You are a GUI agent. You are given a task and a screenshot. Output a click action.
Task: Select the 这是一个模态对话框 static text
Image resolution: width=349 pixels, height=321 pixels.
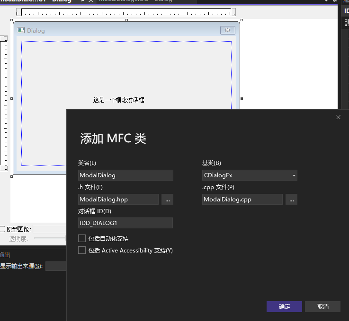118,100
